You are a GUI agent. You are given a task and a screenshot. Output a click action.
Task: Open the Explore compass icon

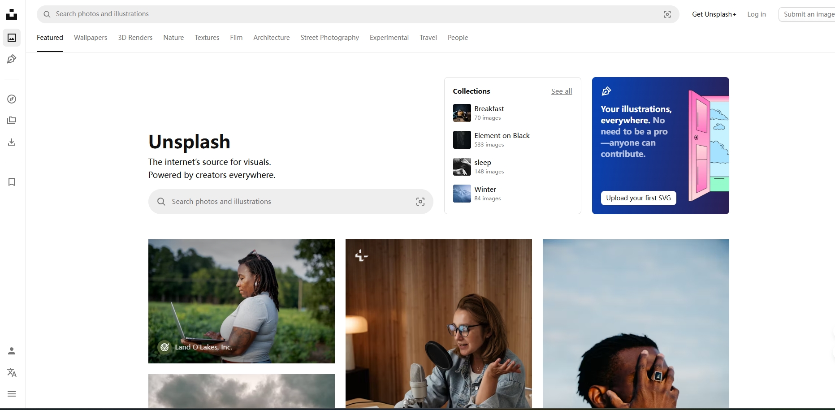[12, 99]
